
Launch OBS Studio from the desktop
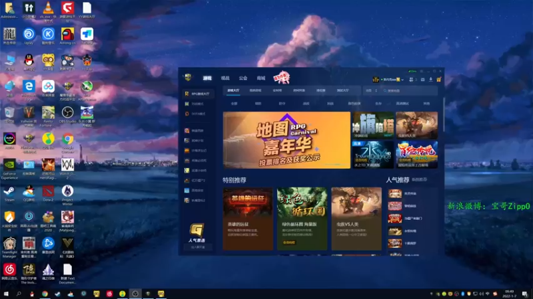tap(67, 115)
